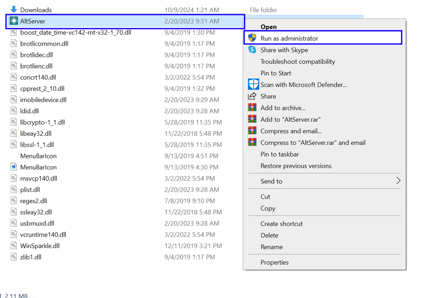Click the regex2.dll file icon
Image resolution: width=426 pixels, height=298 pixels.
coord(14,201)
